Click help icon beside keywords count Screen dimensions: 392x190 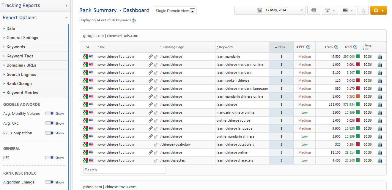point(134,20)
